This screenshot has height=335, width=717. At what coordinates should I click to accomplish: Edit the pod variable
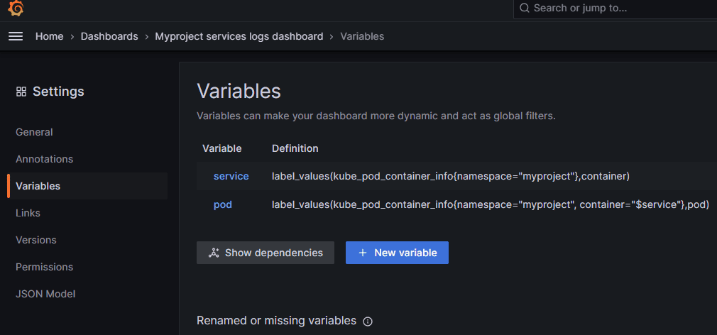tap(223, 204)
